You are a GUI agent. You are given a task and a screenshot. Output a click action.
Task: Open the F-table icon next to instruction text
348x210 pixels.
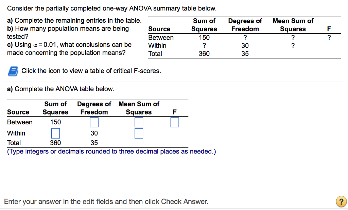(x=14, y=71)
